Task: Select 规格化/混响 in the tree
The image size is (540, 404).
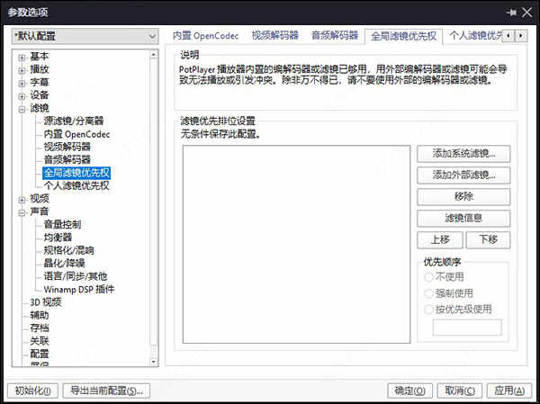Action: [68, 251]
